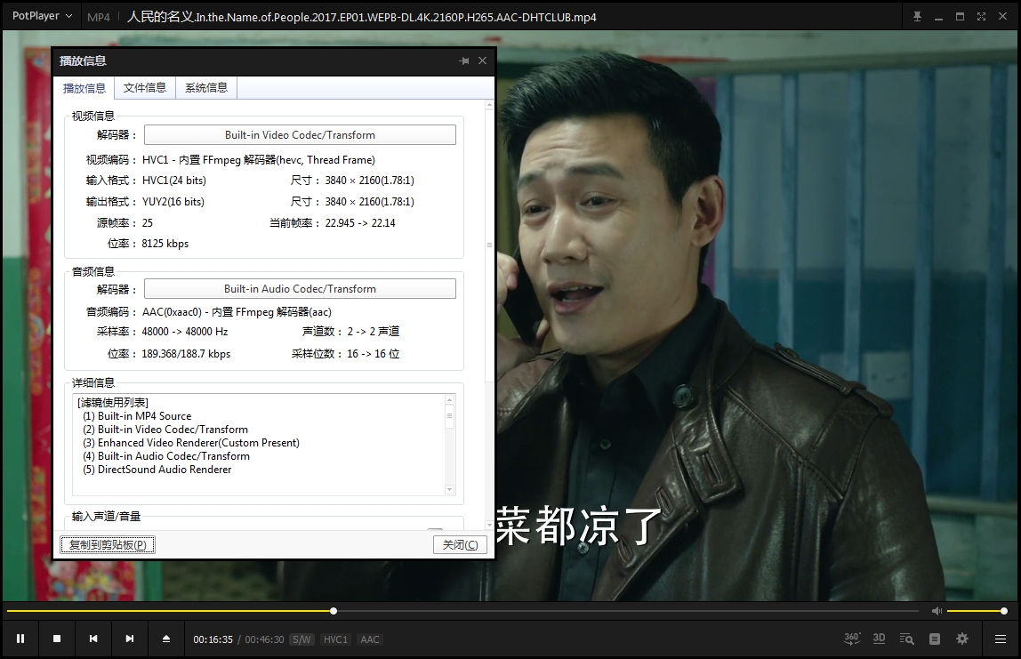Click the 48000 -> 48000 Hz sample rate
The height and width of the screenshot is (659, 1021).
(185, 332)
